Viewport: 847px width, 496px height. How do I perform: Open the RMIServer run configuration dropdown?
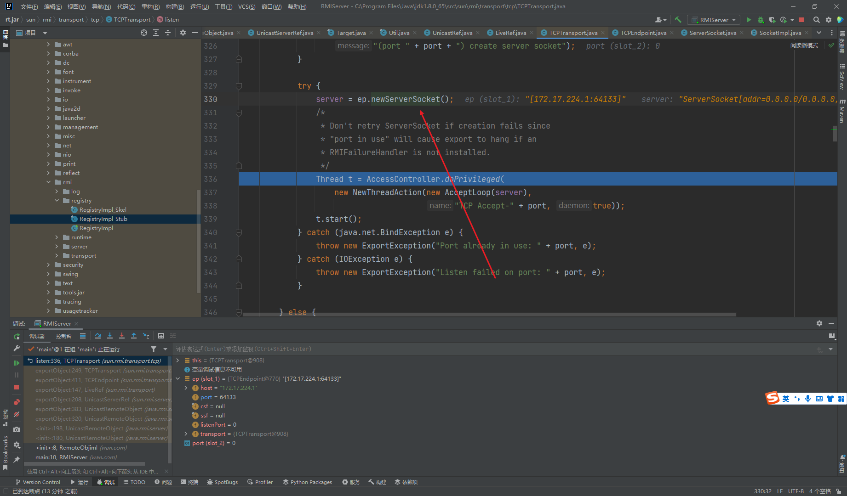[x=714, y=20]
